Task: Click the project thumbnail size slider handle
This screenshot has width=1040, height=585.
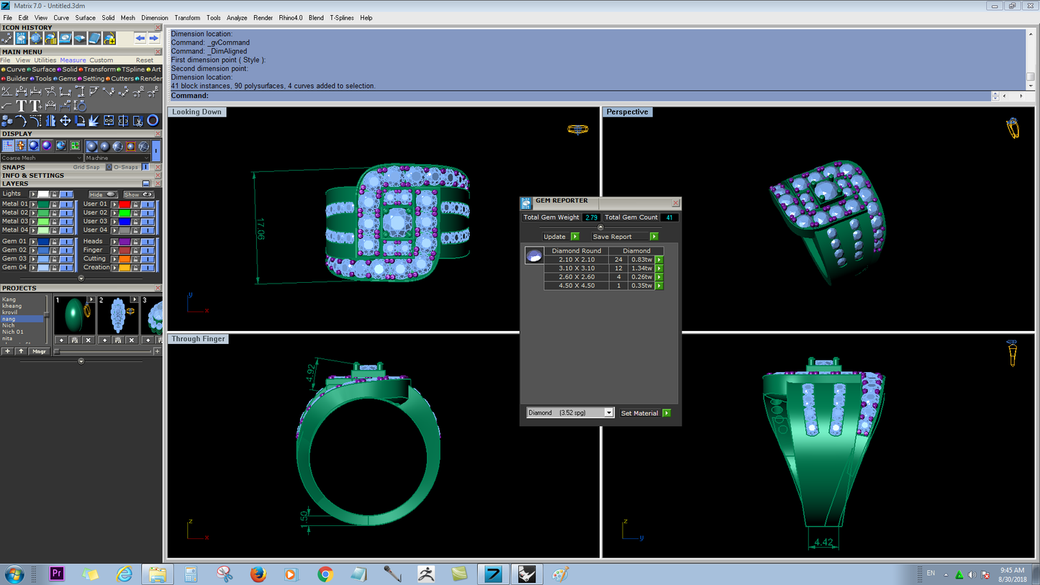Action: [x=57, y=351]
